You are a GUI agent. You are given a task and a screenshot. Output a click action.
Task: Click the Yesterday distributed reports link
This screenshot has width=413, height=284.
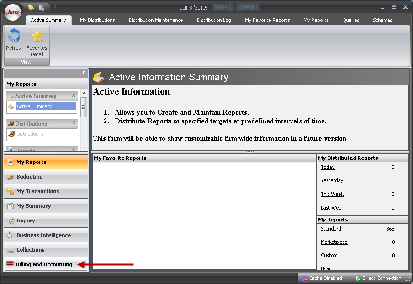click(332, 180)
